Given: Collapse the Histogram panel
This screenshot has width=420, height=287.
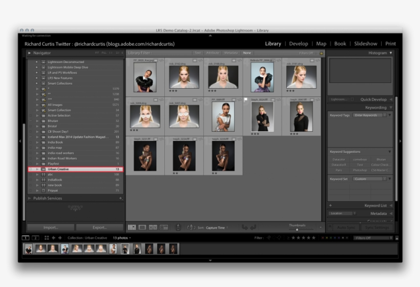Looking at the screenshot, I should [x=391, y=53].
